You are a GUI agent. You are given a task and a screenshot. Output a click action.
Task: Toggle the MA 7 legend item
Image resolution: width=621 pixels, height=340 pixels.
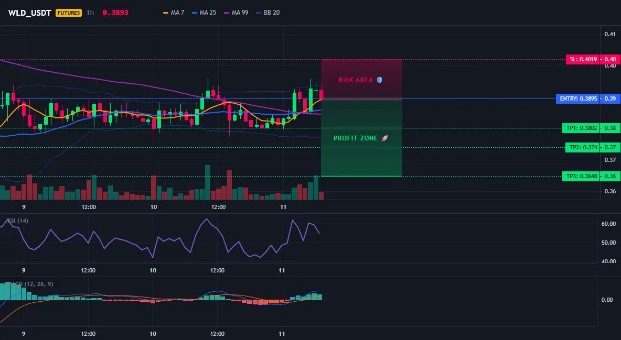174,13
